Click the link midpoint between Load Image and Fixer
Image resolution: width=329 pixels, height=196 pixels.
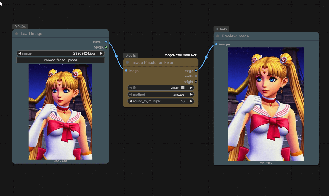pyautogui.click(x=116, y=56)
